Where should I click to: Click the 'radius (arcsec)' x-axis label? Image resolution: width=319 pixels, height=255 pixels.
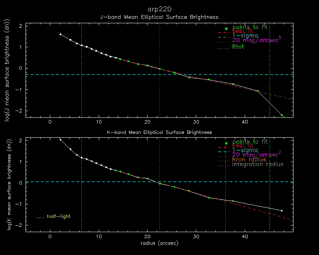click(159, 243)
